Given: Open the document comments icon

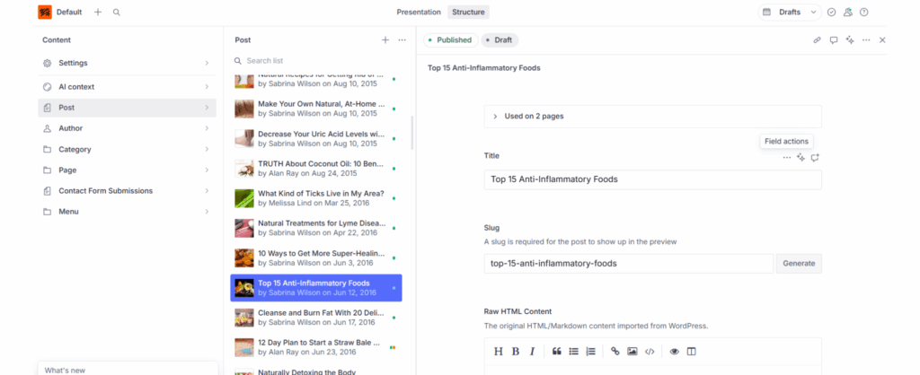Looking at the screenshot, I should [x=833, y=40].
